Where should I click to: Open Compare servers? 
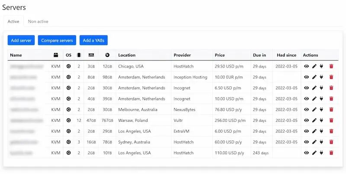point(57,40)
